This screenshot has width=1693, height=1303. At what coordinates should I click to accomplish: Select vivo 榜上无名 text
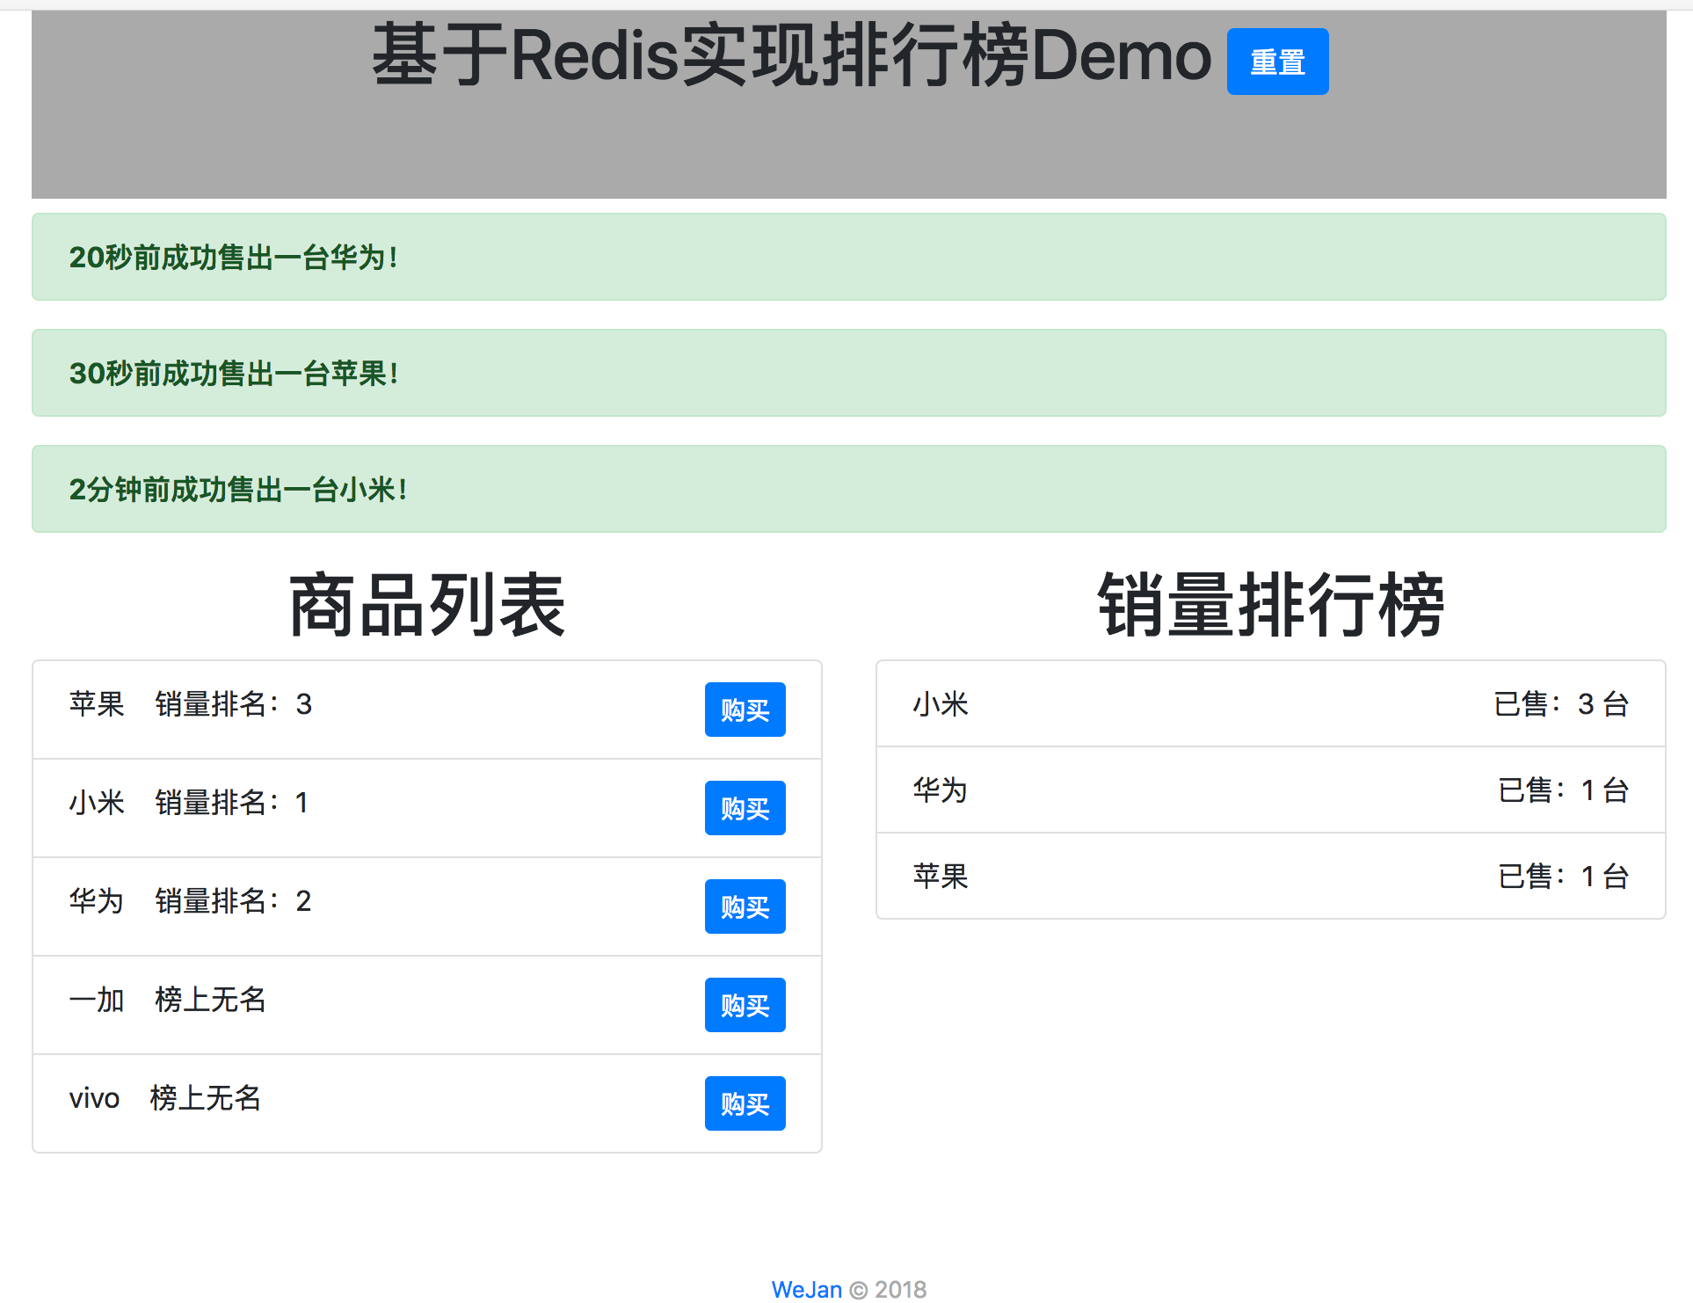[165, 1098]
